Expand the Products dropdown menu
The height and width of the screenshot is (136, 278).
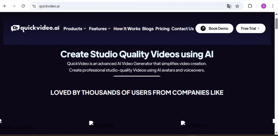(75, 29)
